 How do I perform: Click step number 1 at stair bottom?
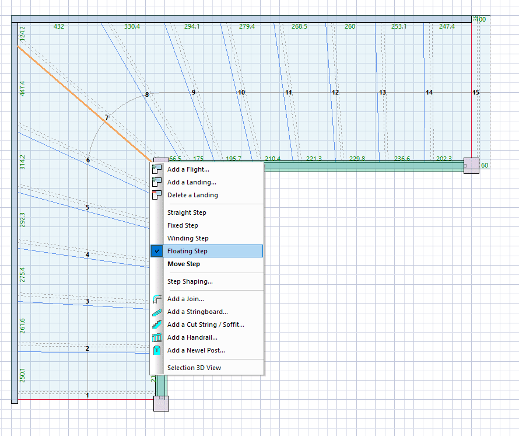tap(87, 395)
